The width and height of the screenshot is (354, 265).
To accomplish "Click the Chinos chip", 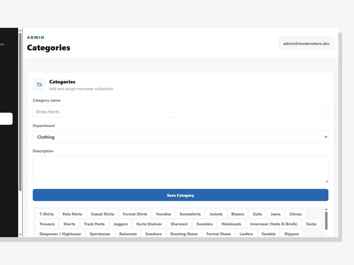I will point(295,214).
